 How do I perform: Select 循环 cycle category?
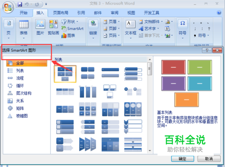(27, 86)
